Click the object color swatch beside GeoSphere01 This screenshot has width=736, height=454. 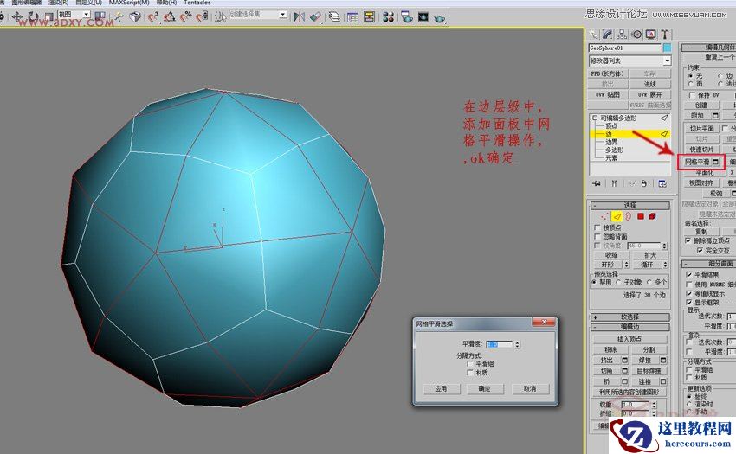(667, 48)
